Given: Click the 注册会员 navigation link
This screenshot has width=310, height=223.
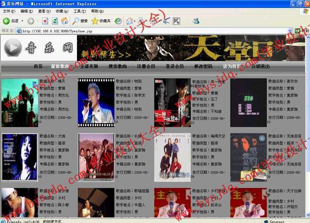Looking at the screenshot, I should pyautogui.click(x=146, y=66).
